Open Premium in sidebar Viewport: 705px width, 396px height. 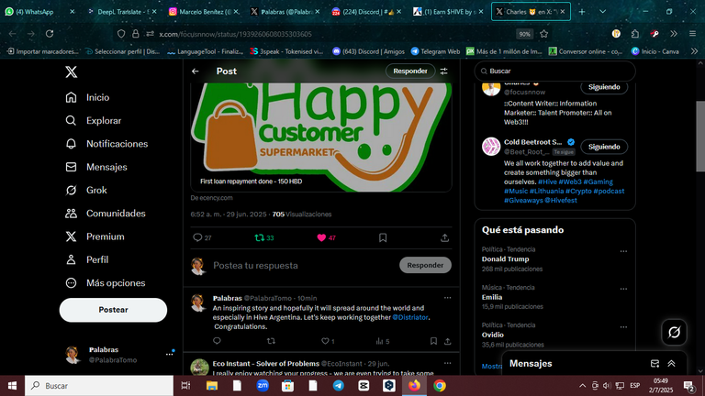pos(95,236)
